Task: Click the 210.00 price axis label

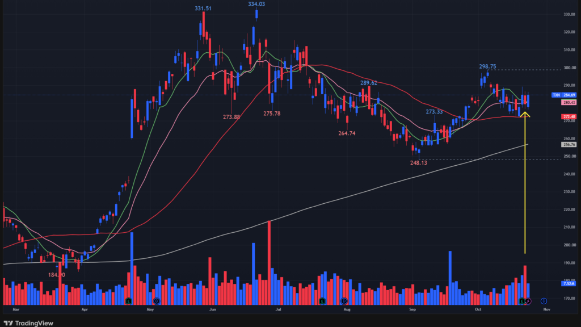Action: point(569,227)
